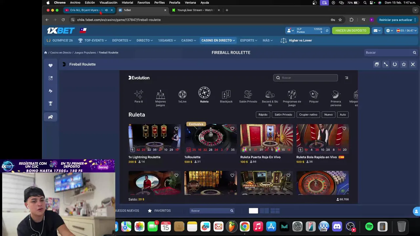Image resolution: width=420 pixels, height=236 pixels.
Task: Toggle the Auto filter chip
Action: coord(343,115)
